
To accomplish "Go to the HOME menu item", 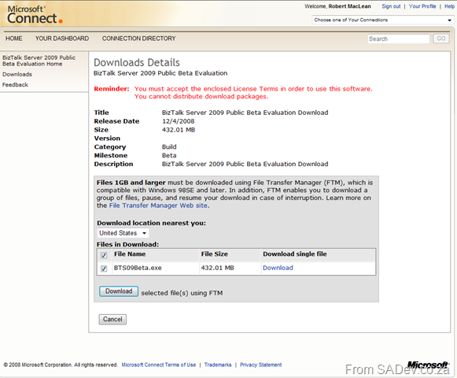I will [x=13, y=39].
